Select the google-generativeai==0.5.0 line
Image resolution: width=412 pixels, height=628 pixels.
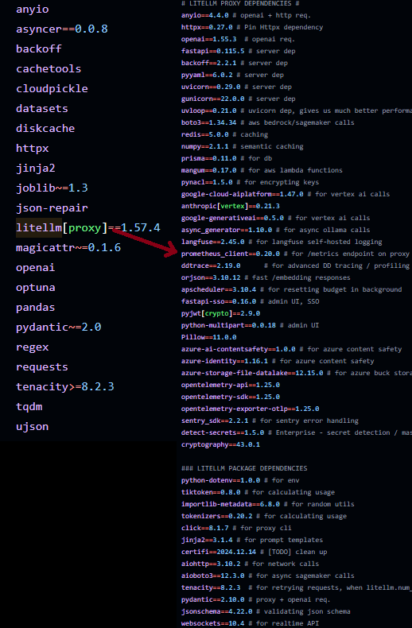tap(275, 218)
